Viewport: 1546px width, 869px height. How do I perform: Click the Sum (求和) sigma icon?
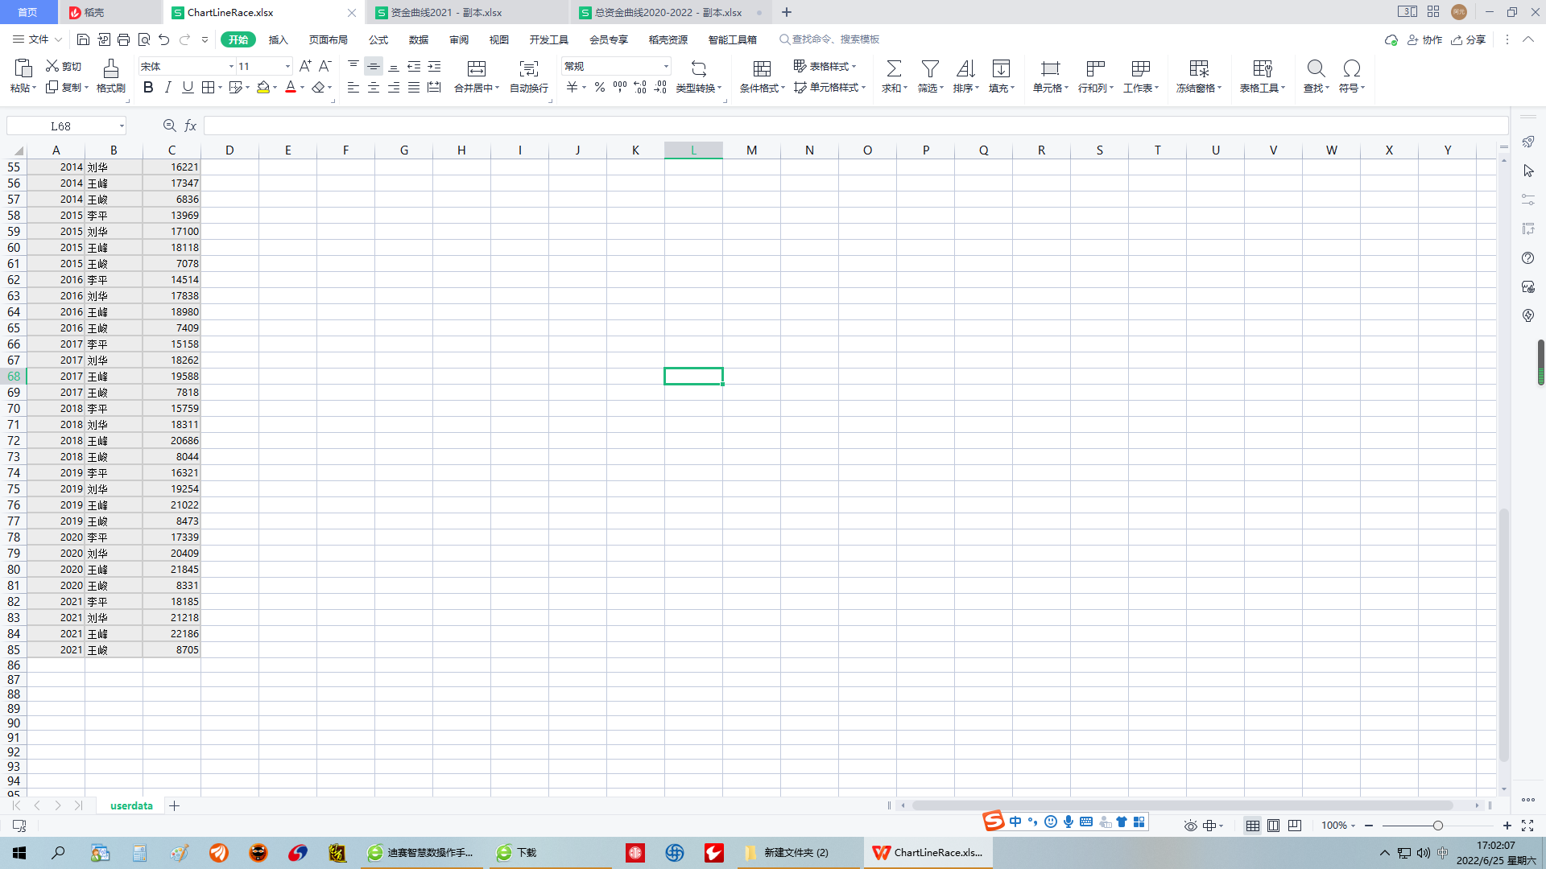pos(893,69)
